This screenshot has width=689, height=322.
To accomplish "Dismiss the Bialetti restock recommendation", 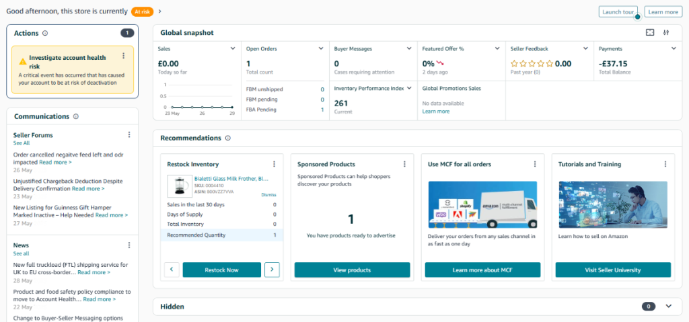I will (x=268, y=194).
